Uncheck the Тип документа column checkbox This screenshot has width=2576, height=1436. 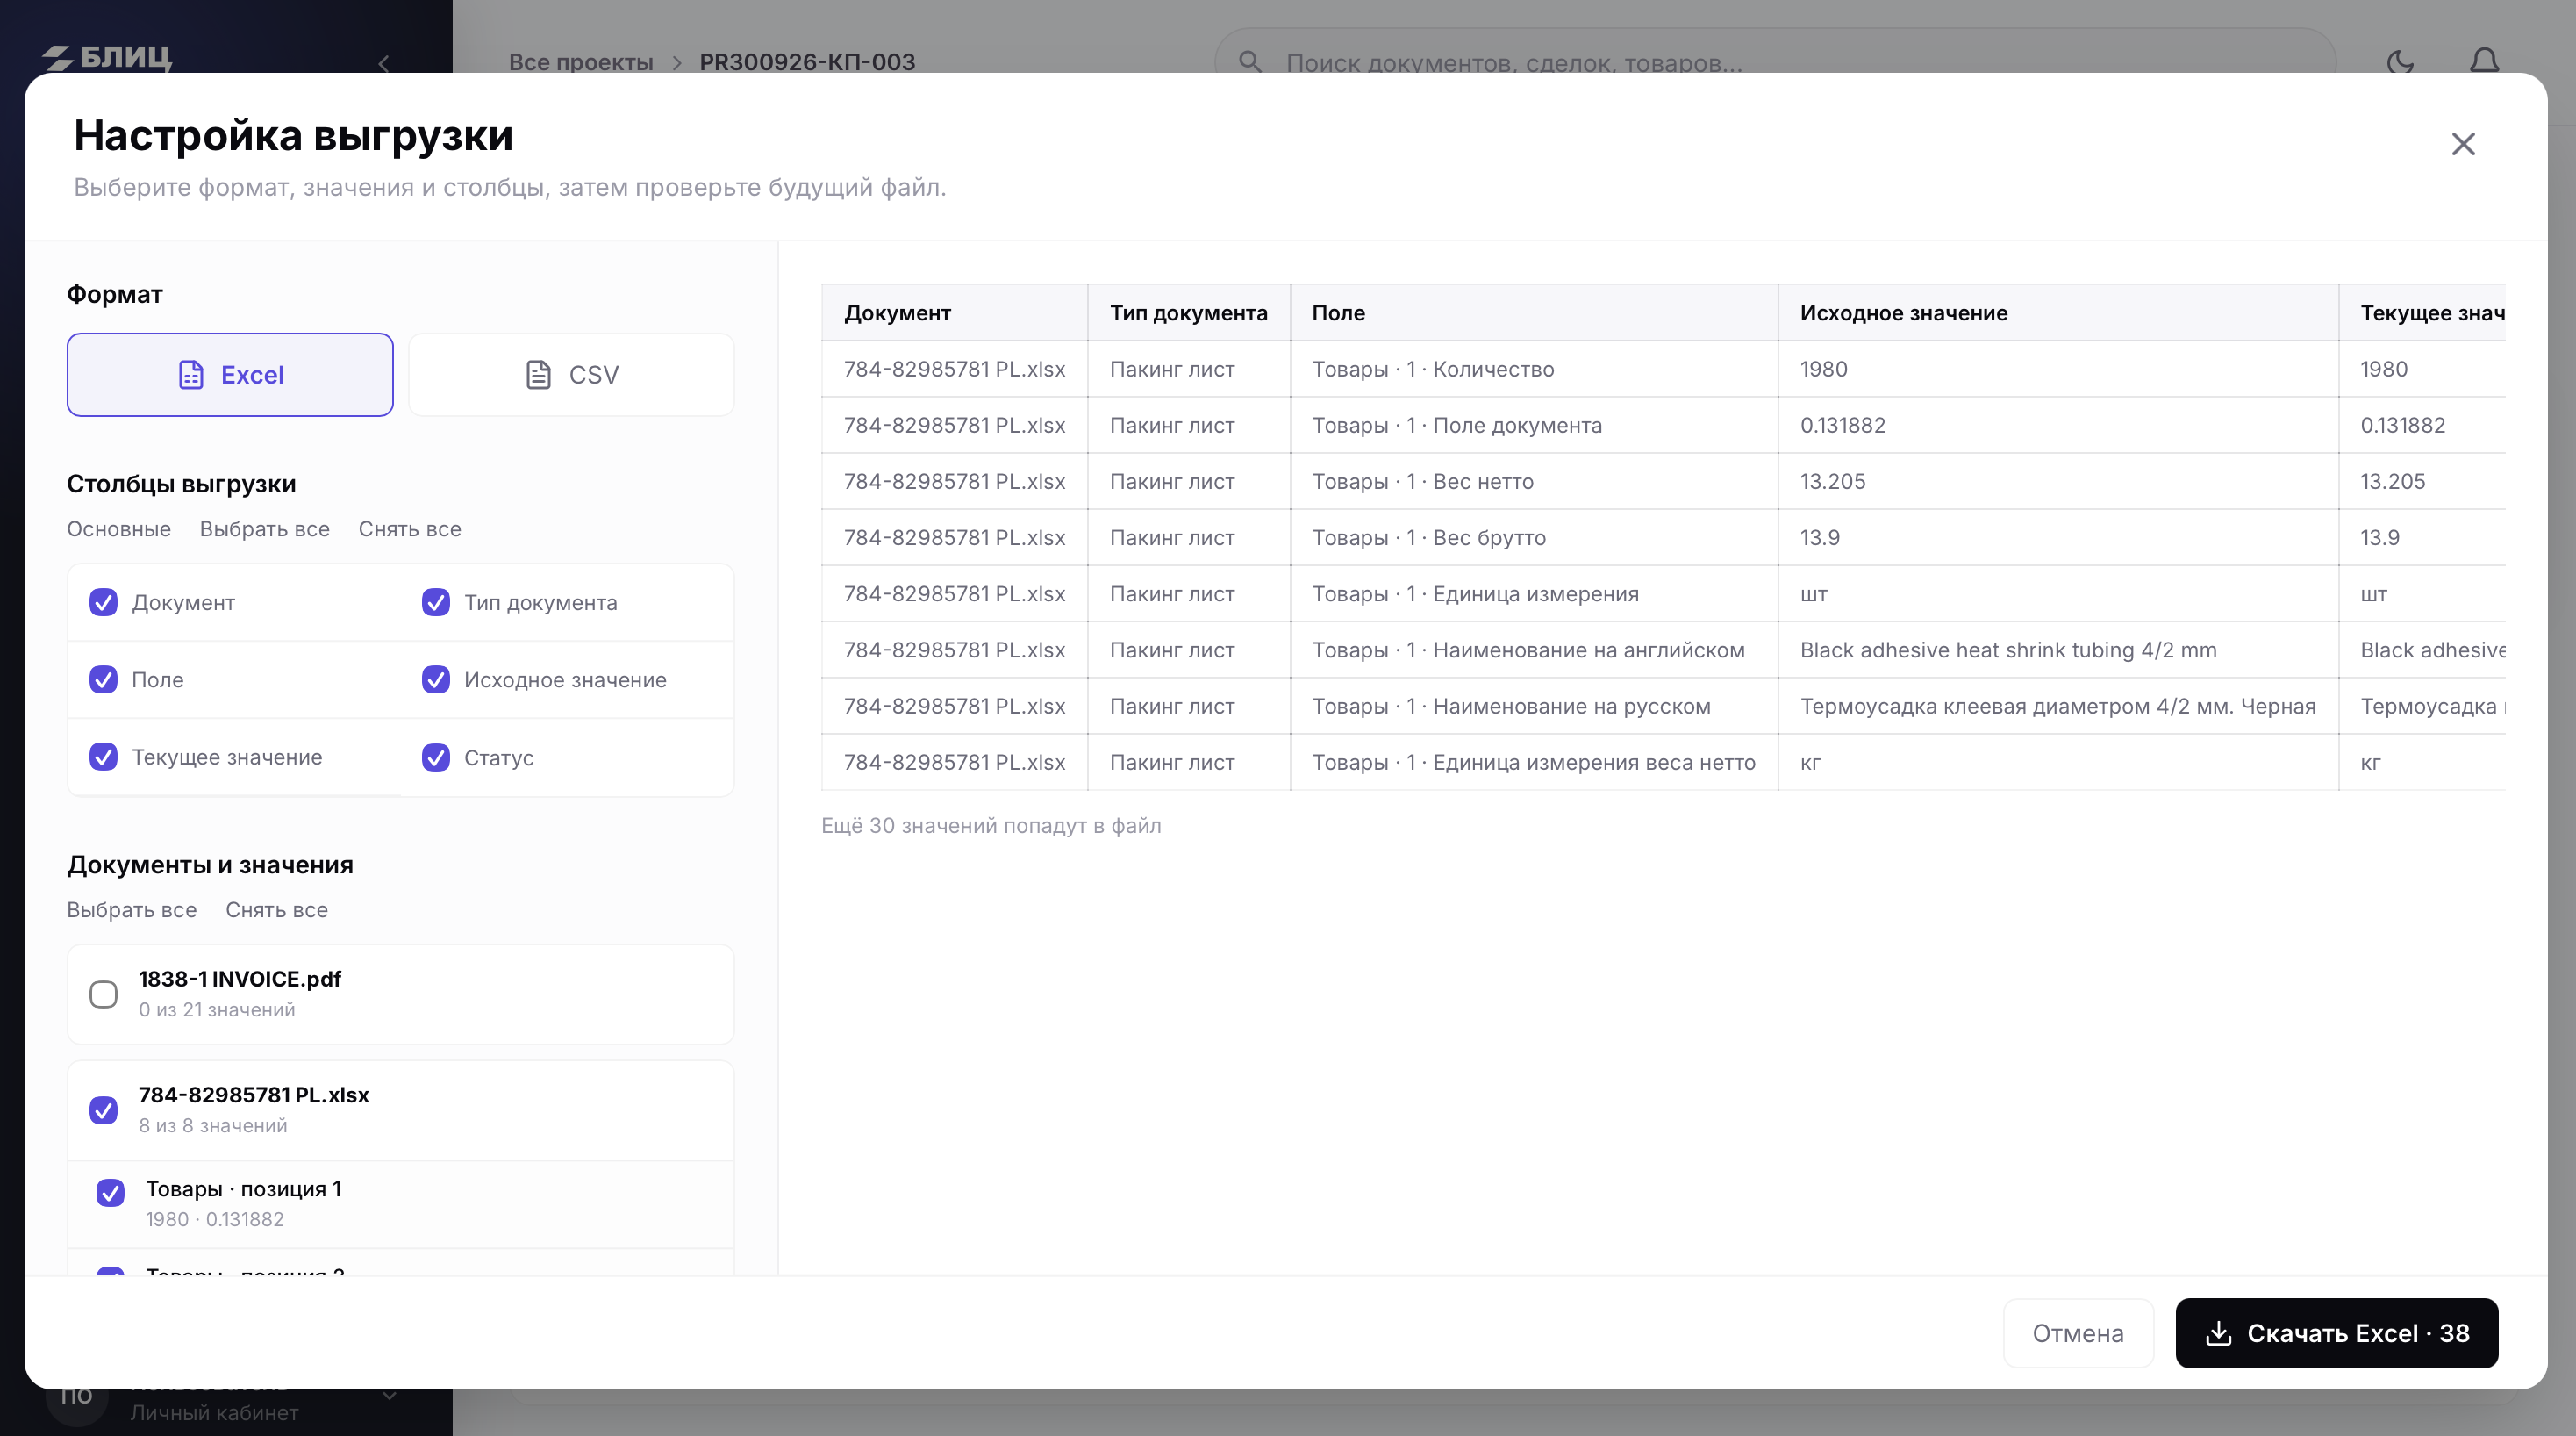(x=435, y=602)
